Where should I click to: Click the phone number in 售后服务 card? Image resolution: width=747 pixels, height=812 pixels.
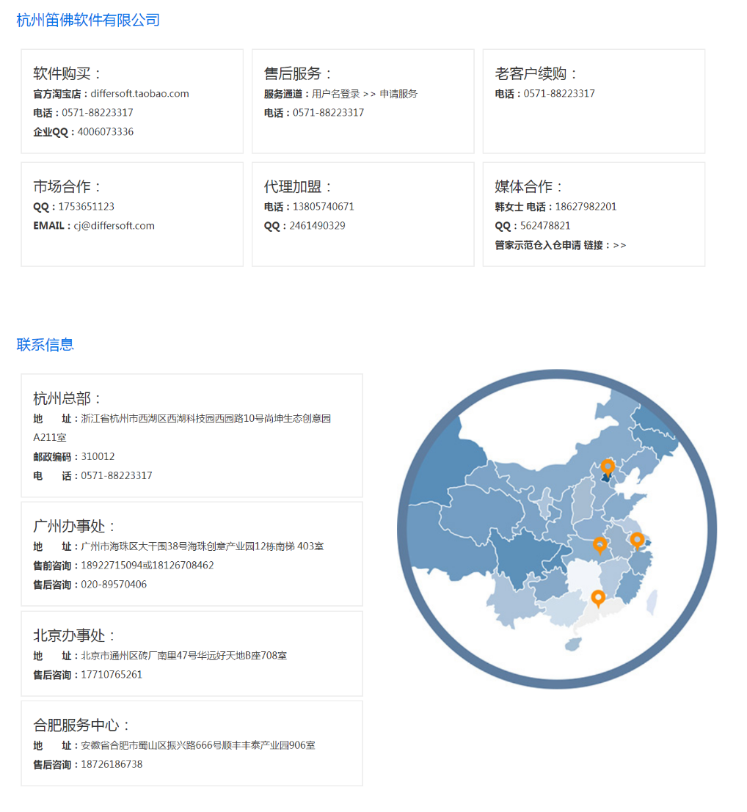click(329, 113)
